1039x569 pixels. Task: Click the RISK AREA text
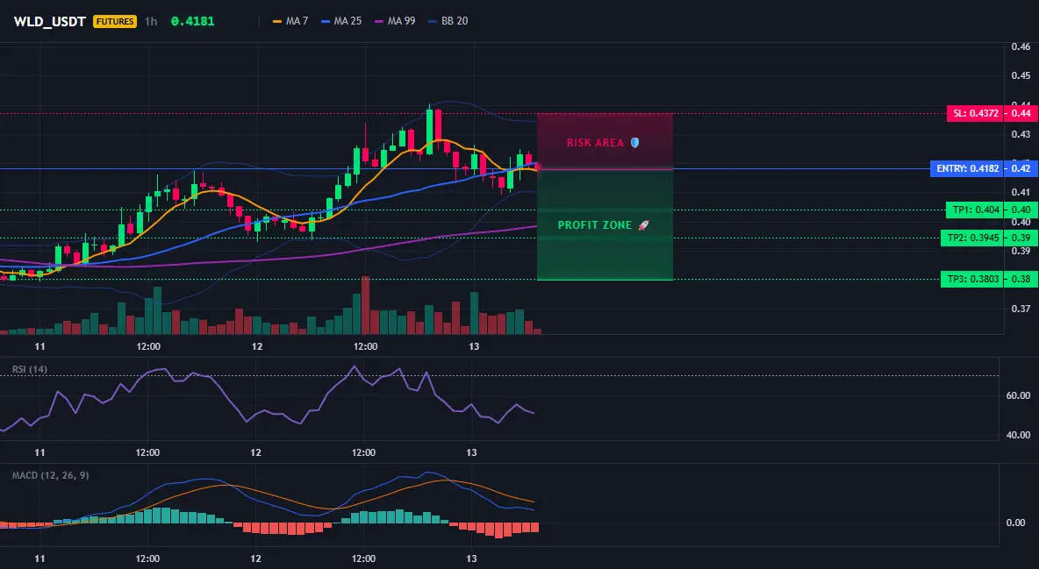(x=595, y=142)
